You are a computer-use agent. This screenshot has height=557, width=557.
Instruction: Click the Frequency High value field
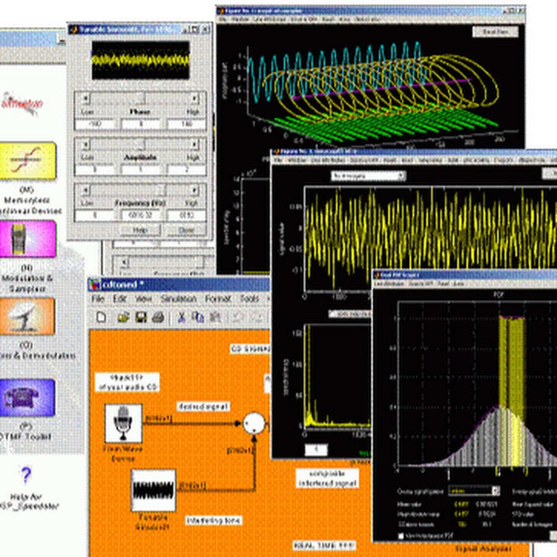pyautogui.click(x=186, y=215)
